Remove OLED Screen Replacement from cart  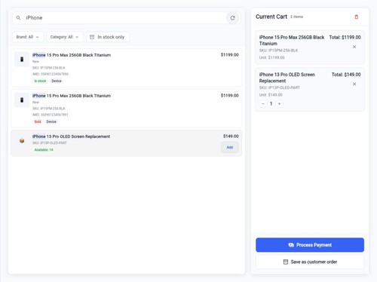354,84
